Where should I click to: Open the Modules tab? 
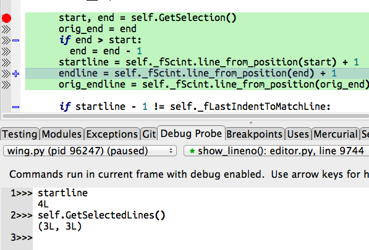click(x=62, y=134)
